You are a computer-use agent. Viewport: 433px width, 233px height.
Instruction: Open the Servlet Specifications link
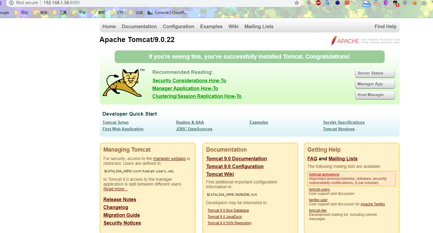click(x=344, y=123)
